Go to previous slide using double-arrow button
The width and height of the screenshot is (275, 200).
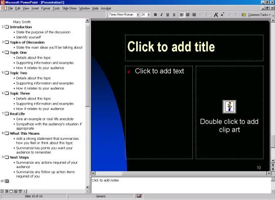point(273,165)
